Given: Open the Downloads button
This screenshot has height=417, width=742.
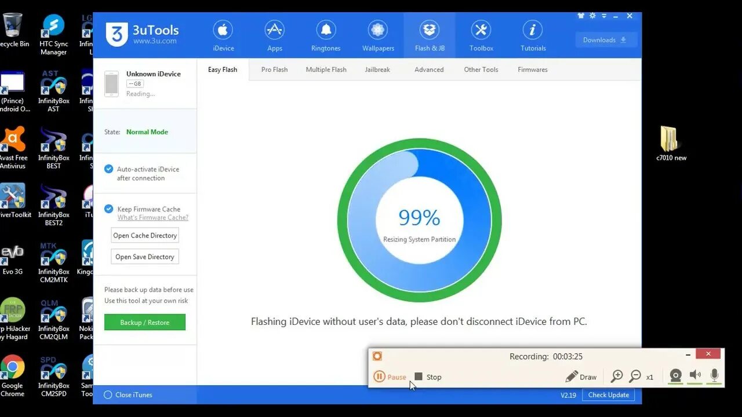Looking at the screenshot, I should click(x=606, y=40).
